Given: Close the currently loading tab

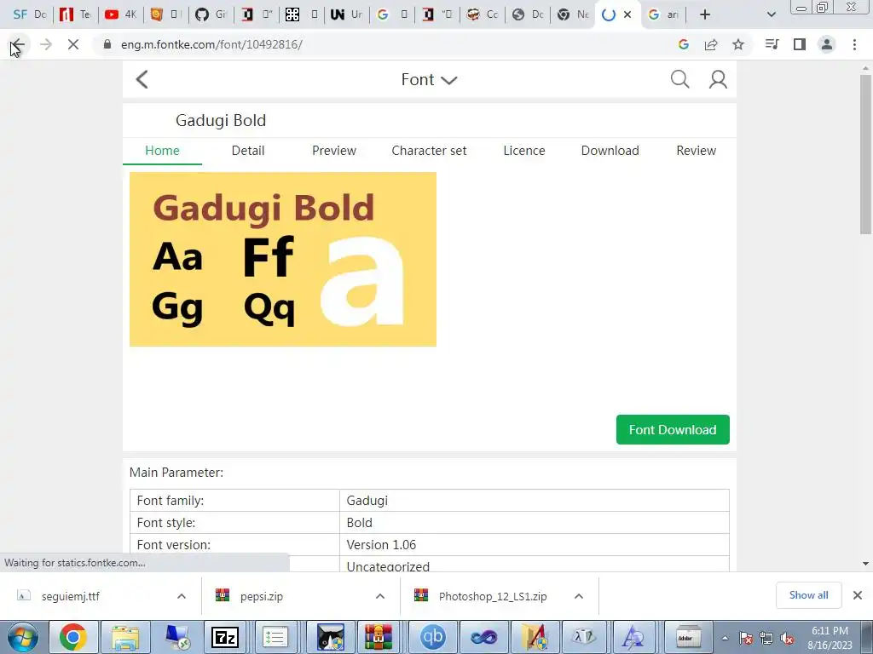Looking at the screenshot, I should point(627,14).
